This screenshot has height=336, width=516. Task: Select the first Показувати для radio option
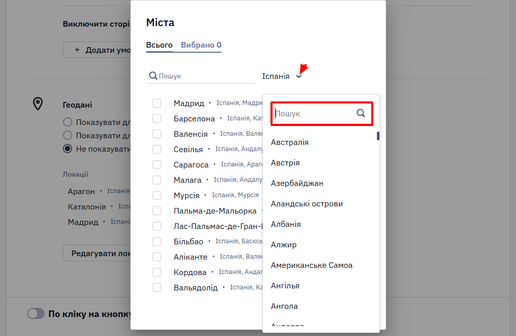click(68, 122)
